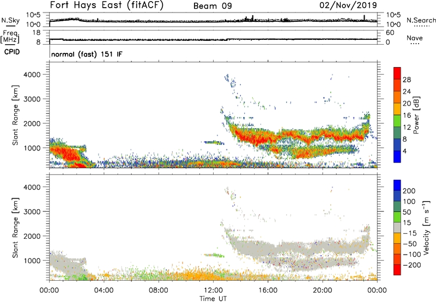This screenshot has height=302, width=436.
Task: Click the light green 12–16 dB Power colorbar segment
Action: pos(397,121)
